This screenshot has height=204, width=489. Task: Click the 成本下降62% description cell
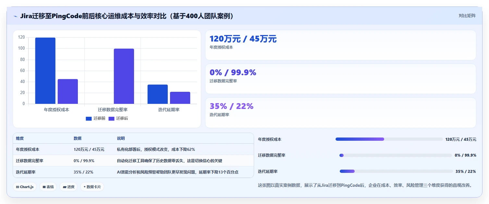(156, 150)
